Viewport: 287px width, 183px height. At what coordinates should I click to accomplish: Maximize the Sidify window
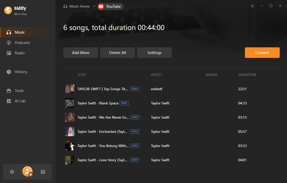click(x=271, y=6)
